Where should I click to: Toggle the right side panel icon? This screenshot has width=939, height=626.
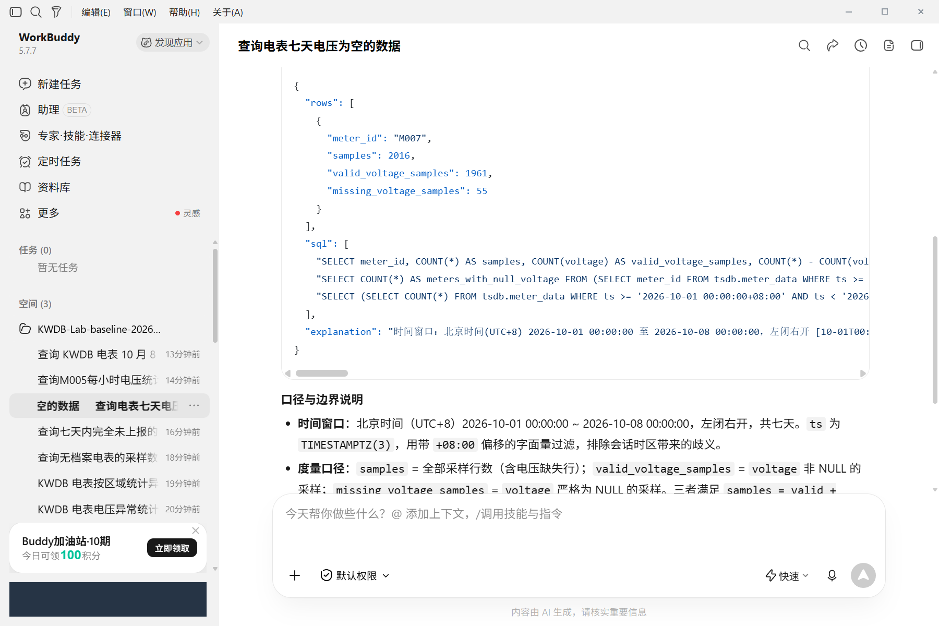pyautogui.click(x=917, y=45)
